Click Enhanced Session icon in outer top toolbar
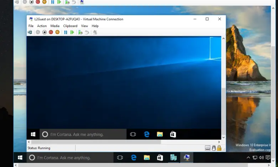Viewport: 278px width, 167px height. coord(82,2)
